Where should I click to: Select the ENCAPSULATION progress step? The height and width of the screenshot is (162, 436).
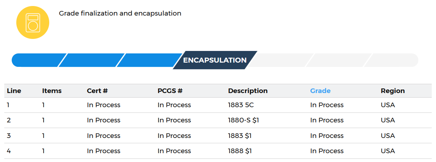pyautogui.click(x=215, y=60)
